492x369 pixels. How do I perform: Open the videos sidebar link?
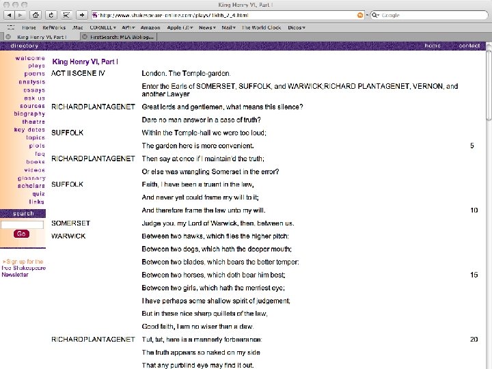(35, 170)
